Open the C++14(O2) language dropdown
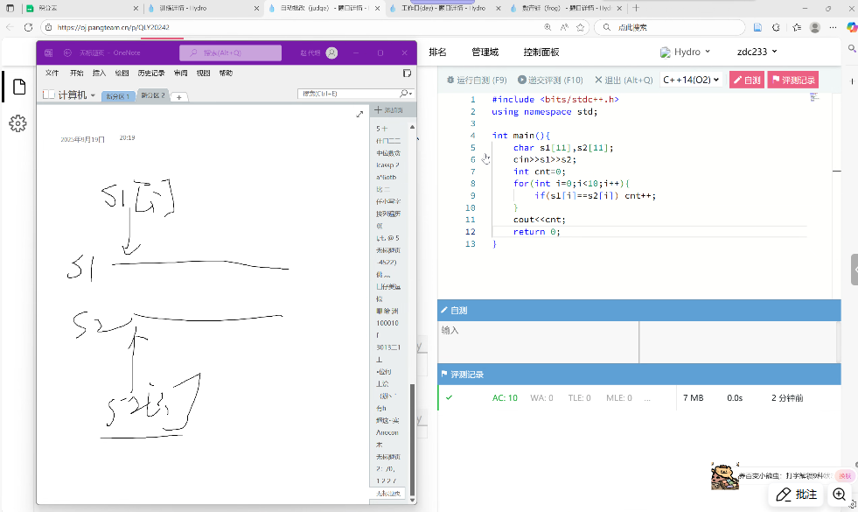The width and height of the screenshot is (858, 512). click(691, 80)
